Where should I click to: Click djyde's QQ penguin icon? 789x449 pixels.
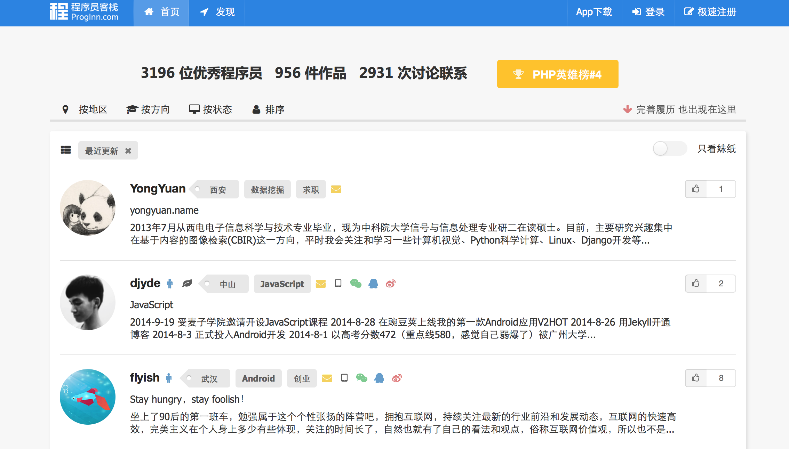click(x=373, y=284)
